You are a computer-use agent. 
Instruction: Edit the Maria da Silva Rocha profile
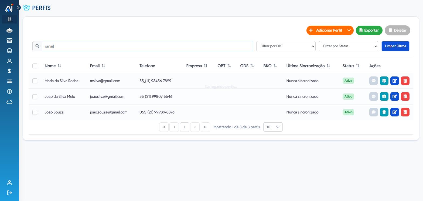[x=395, y=81]
